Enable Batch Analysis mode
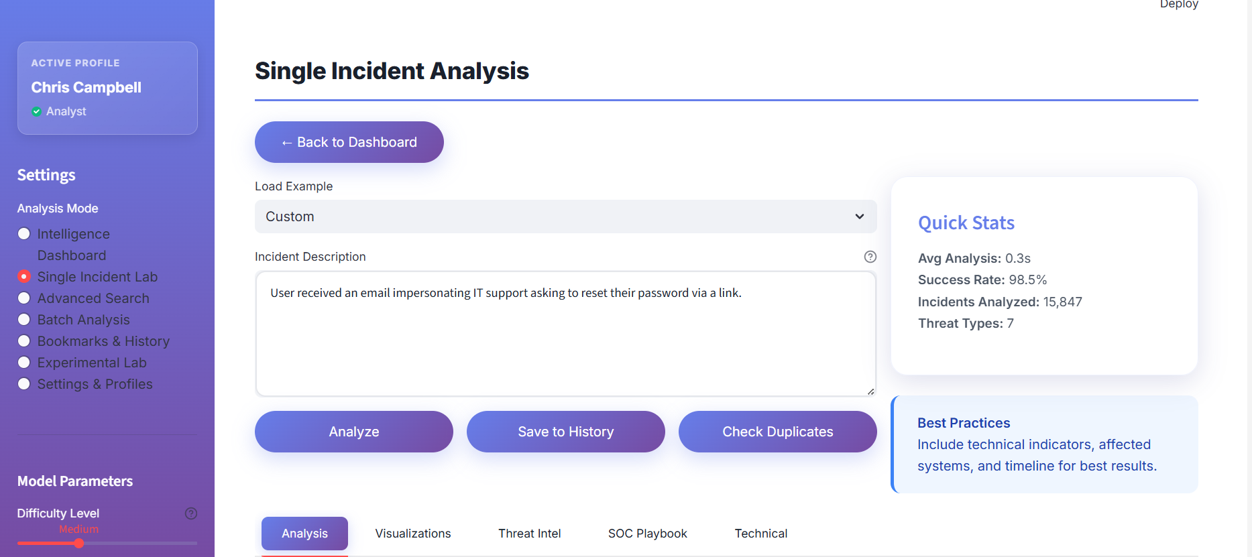Image resolution: width=1252 pixels, height=557 pixels. point(24,319)
